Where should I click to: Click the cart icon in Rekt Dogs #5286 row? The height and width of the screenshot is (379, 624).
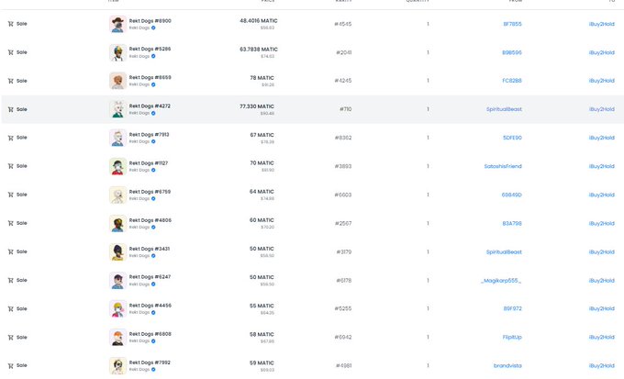[10, 52]
